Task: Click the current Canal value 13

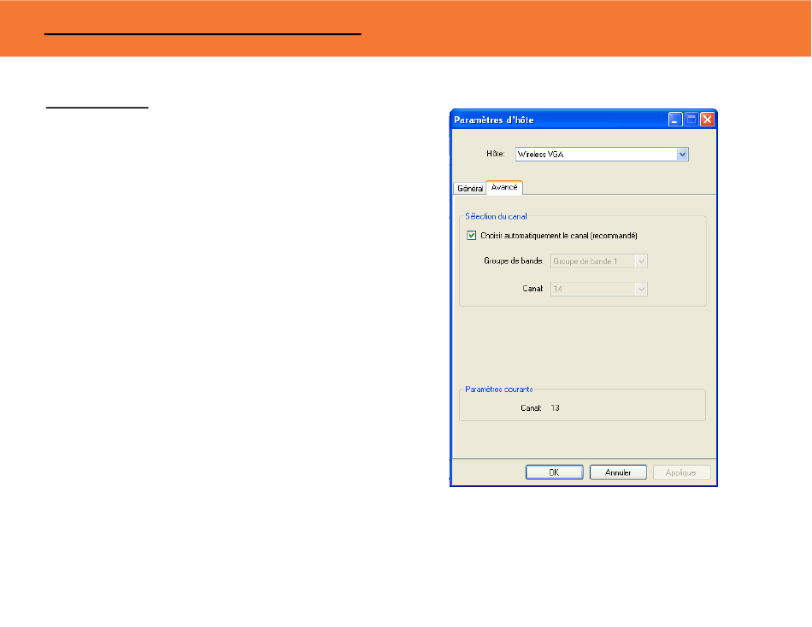Action: [x=555, y=408]
